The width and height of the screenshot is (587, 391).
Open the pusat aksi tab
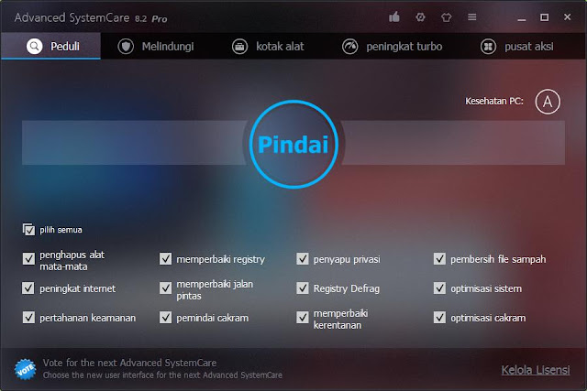517,47
